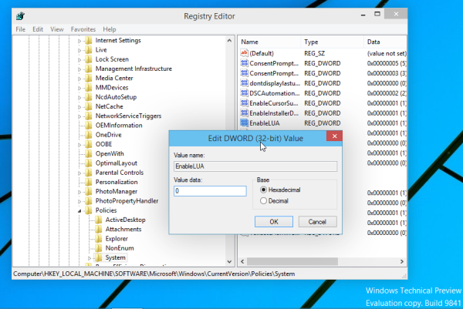Click the Type column header
This screenshot has width=463, height=309.
click(x=312, y=41)
